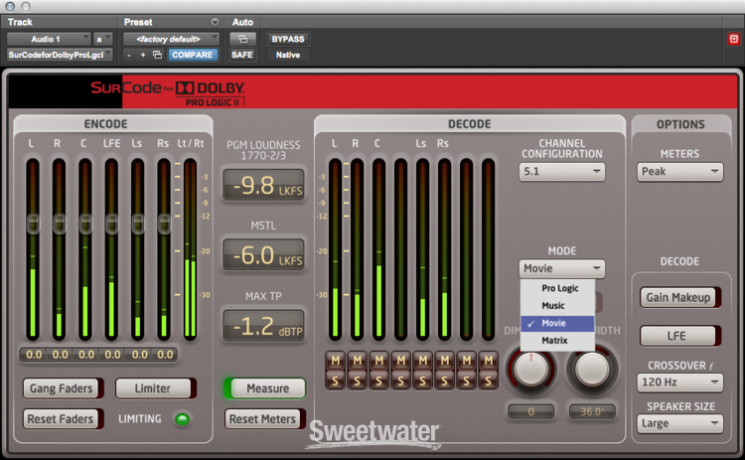Choose Matrix in the mode menu
745x460 pixels.
click(555, 341)
